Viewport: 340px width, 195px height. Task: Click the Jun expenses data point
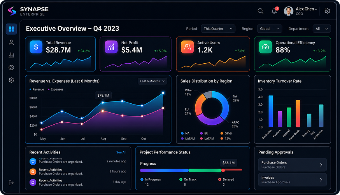point(62,122)
